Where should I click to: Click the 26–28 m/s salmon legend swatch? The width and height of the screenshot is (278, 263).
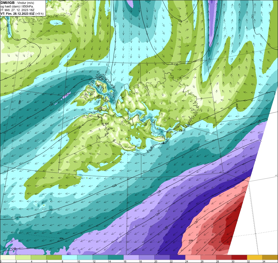pyautogui.click(x=208, y=257)
